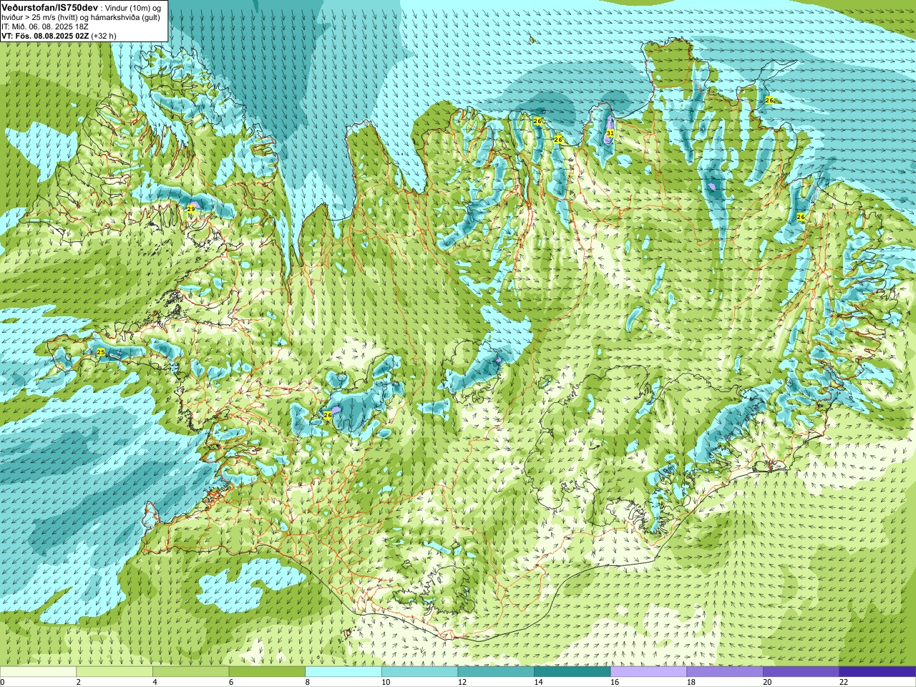Click the legend scale value 6
Screen dimensions: 916x687
click(x=231, y=683)
